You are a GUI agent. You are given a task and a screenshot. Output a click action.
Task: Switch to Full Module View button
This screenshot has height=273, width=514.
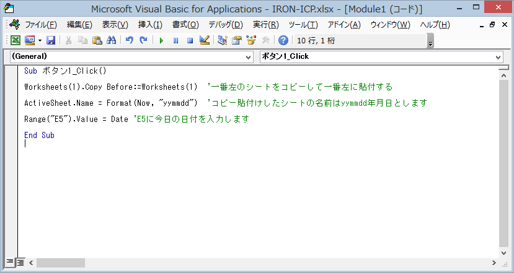click(x=20, y=262)
